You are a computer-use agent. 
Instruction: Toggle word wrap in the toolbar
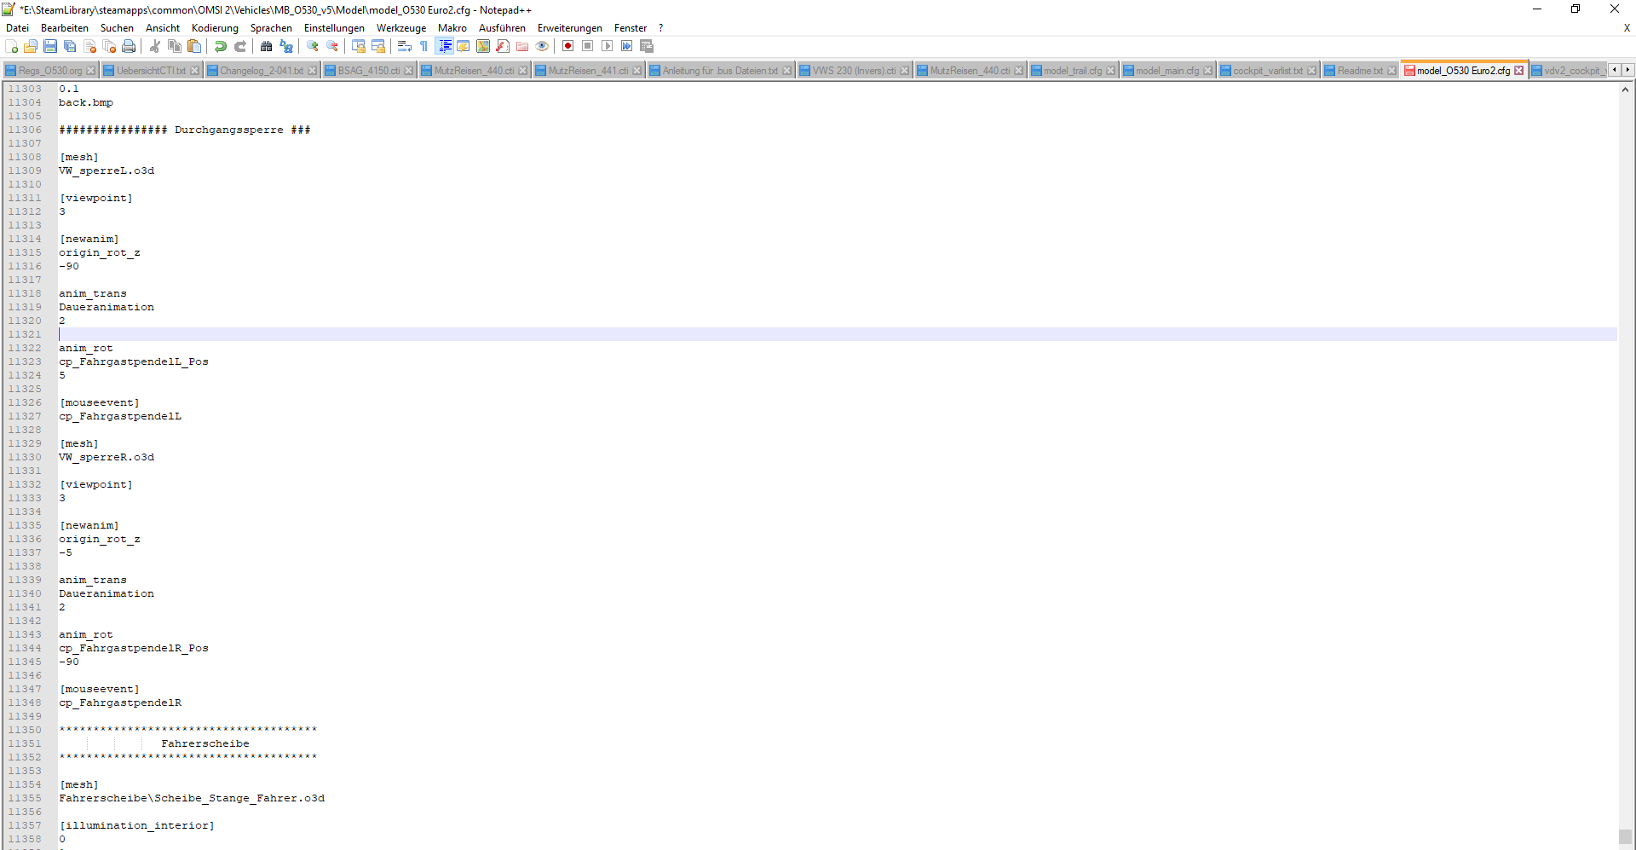coord(405,46)
